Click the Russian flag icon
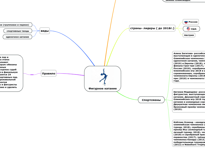 coord(186,22)
